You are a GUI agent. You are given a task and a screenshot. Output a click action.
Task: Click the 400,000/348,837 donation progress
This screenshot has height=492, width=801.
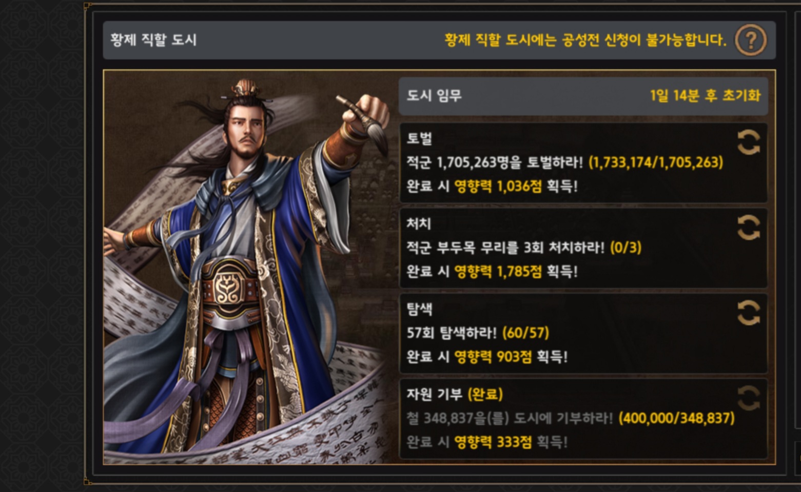coord(676,418)
